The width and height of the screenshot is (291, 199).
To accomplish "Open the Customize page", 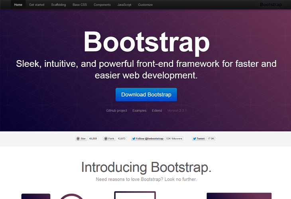I will 145,5.
